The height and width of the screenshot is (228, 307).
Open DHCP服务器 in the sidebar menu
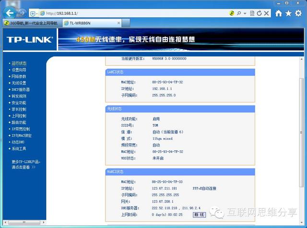click(x=21, y=89)
